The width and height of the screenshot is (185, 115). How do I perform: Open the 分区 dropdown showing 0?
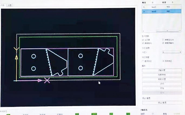tap(172, 52)
